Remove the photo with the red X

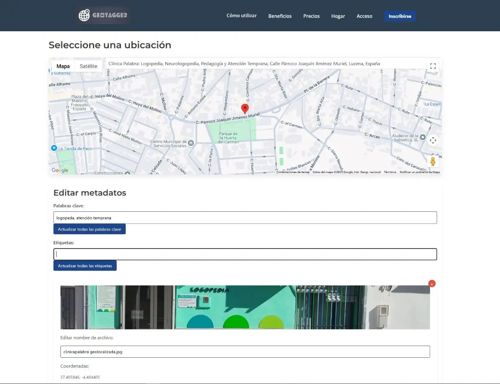432,284
